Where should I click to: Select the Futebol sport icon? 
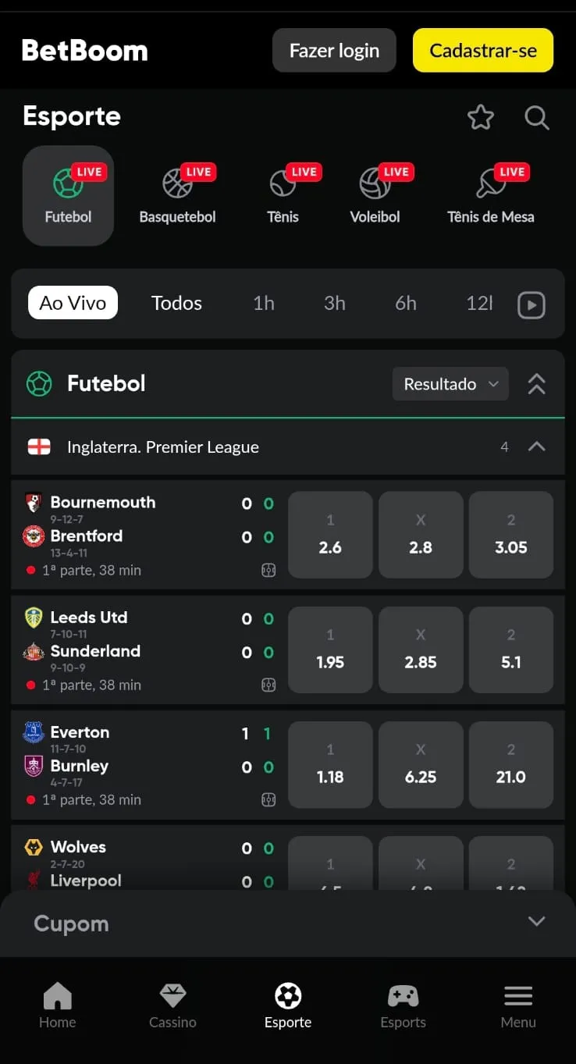[68, 194]
